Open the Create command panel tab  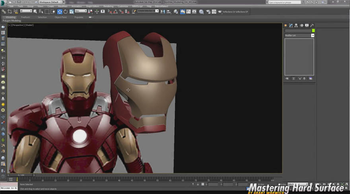click(x=286, y=25)
